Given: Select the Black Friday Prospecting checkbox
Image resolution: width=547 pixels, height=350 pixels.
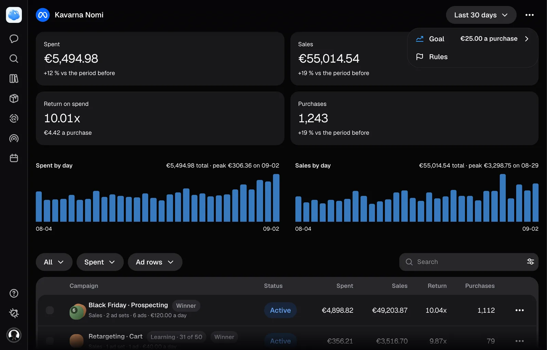Looking at the screenshot, I should click(50, 310).
